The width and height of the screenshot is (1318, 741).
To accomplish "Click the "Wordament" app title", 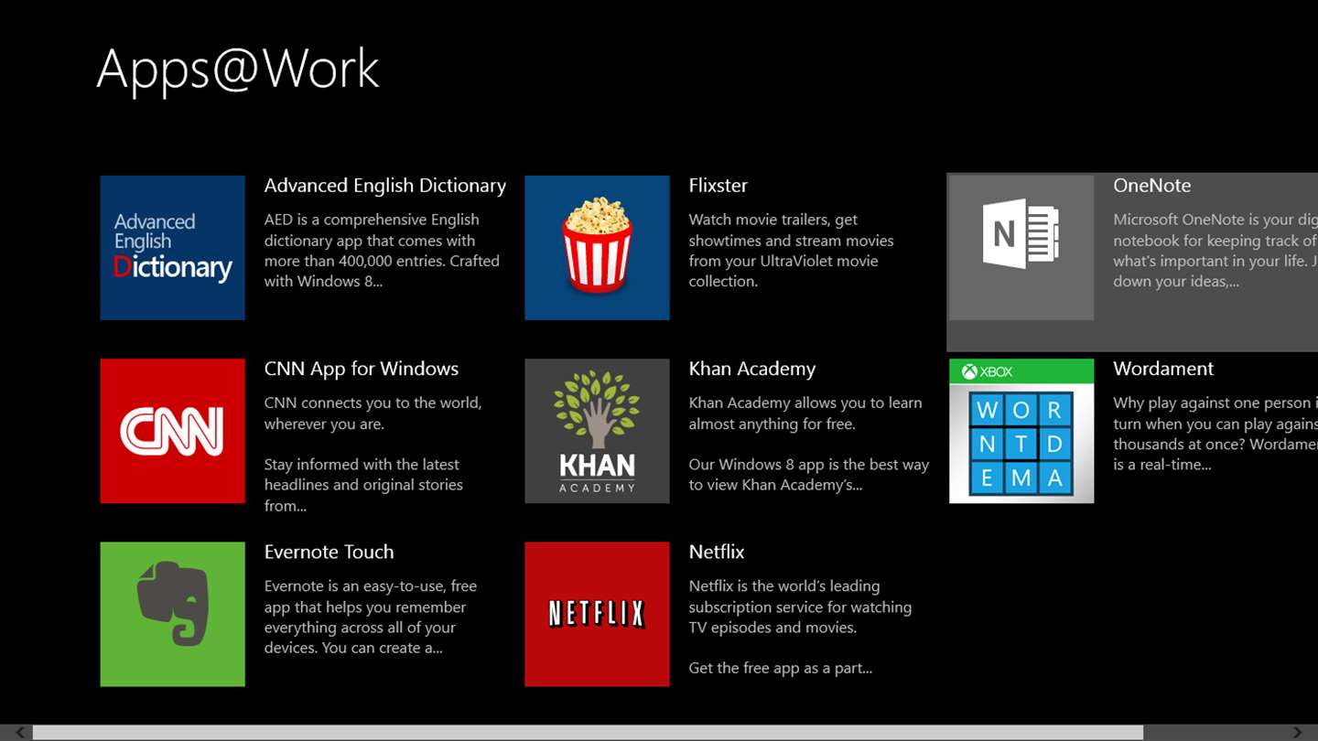I will 1163,369.
